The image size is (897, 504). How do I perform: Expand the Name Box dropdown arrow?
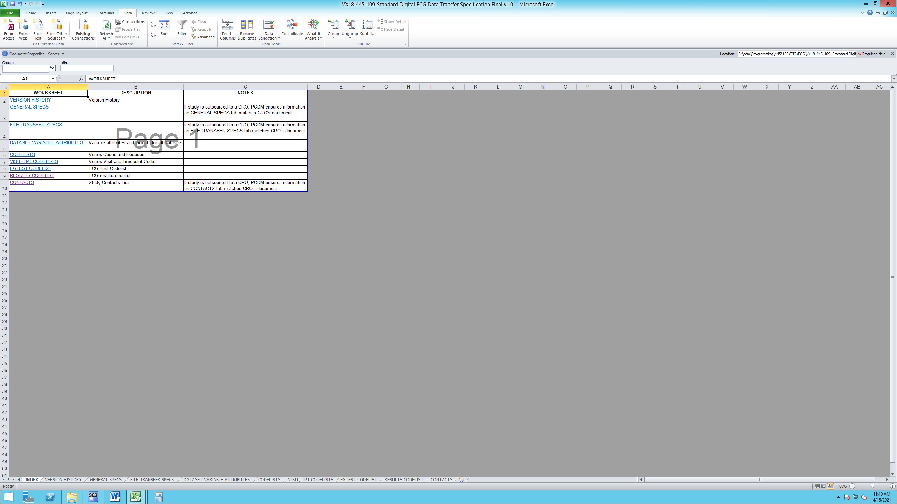click(53, 79)
